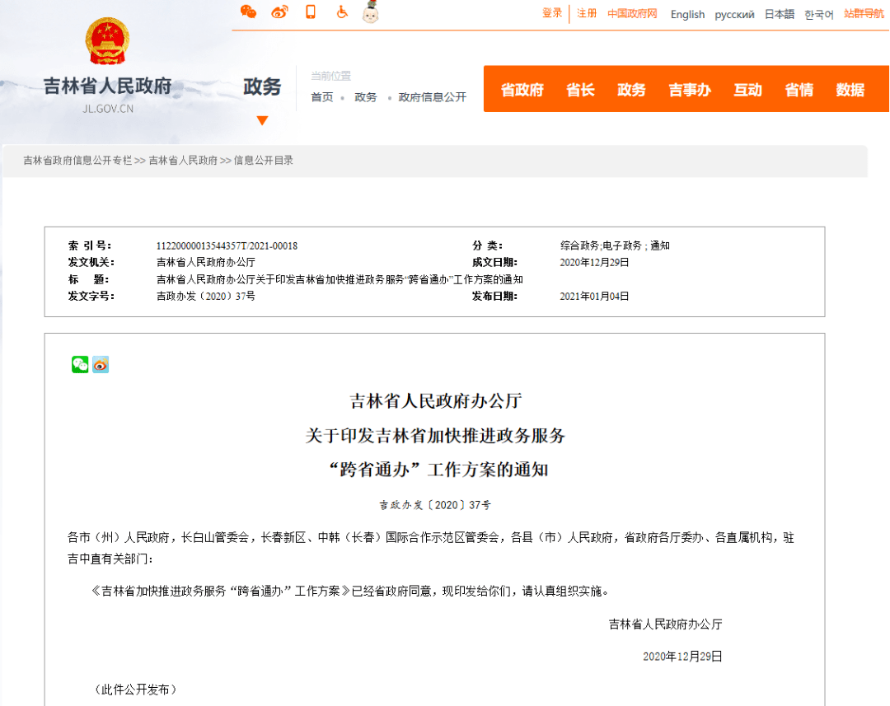Click the 注册 register link
The image size is (890, 706).
[587, 13]
